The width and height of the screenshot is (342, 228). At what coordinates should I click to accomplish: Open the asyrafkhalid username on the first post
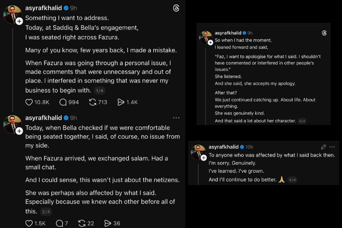(x=43, y=8)
